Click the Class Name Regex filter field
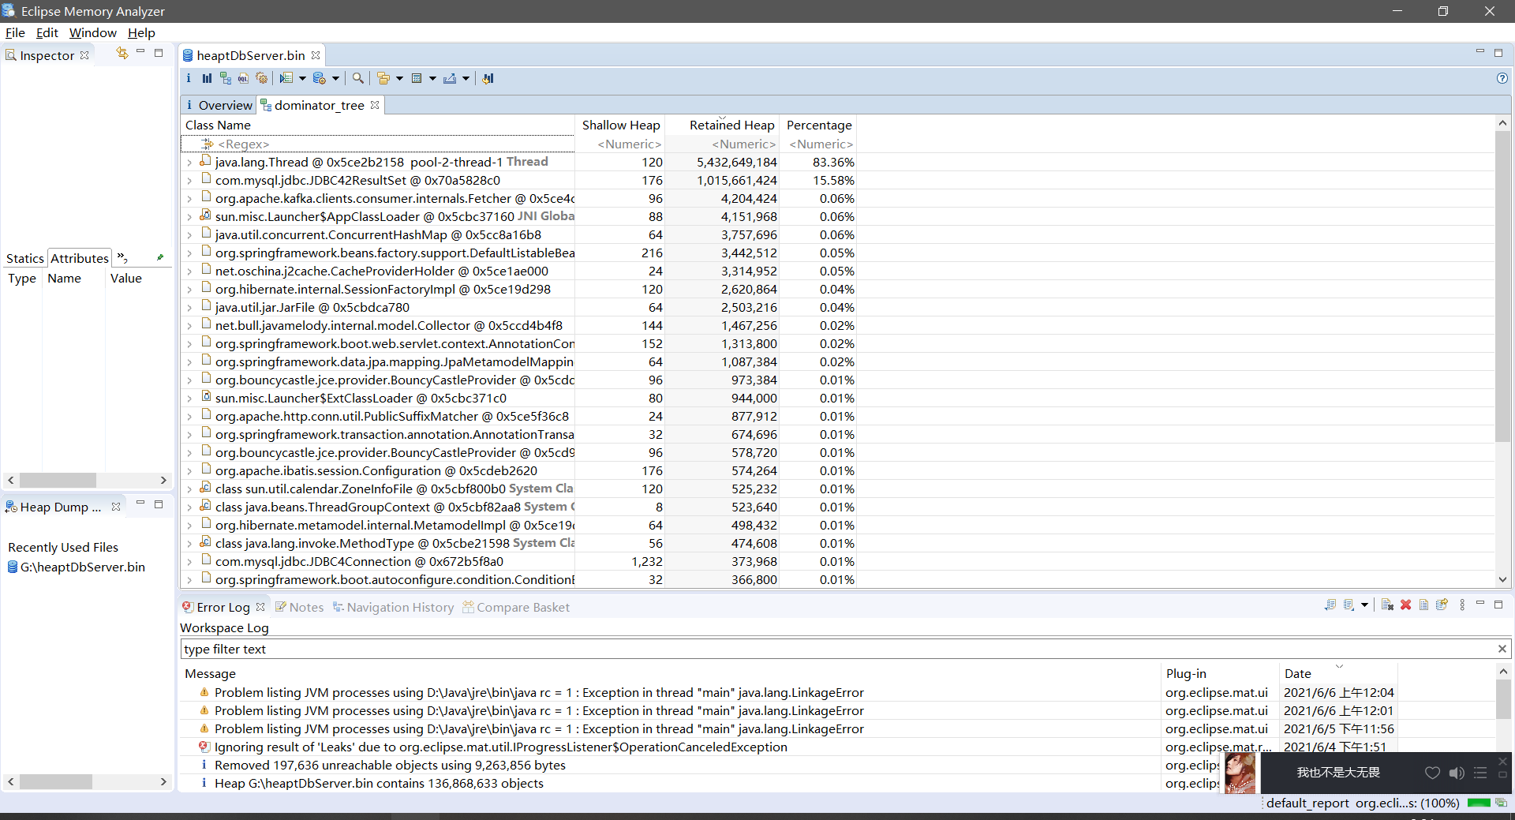This screenshot has width=1515, height=820. 378,144
